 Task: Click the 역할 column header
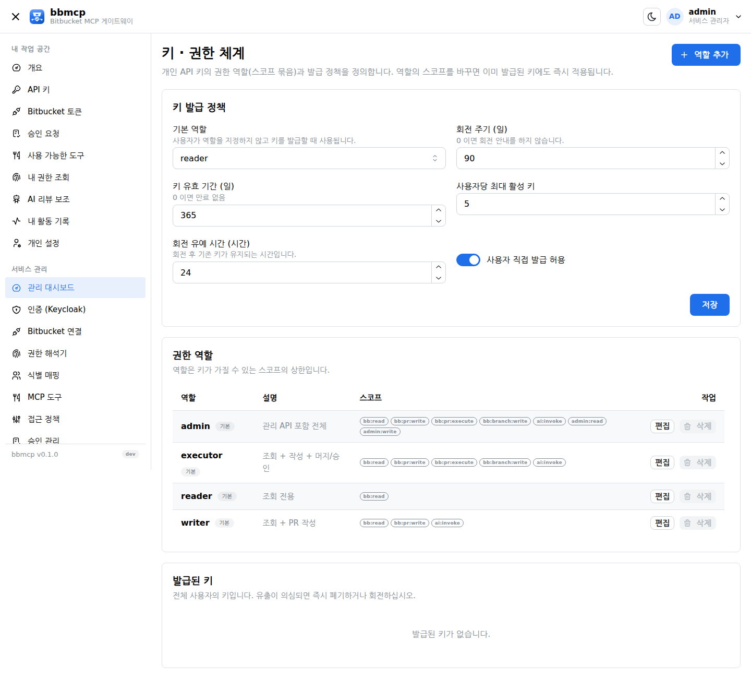point(188,398)
